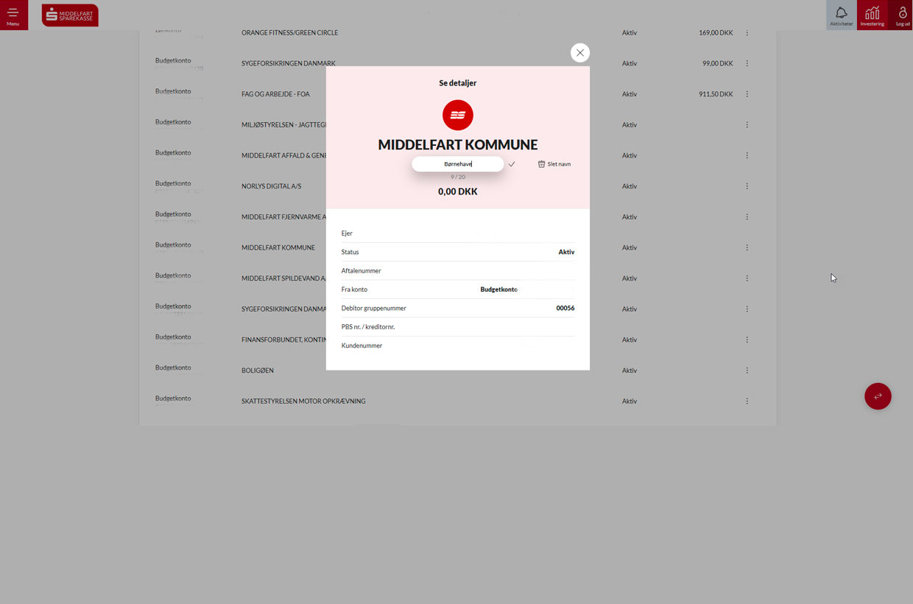
Task: Select BOLIGØEN in the list
Action: point(258,371)
